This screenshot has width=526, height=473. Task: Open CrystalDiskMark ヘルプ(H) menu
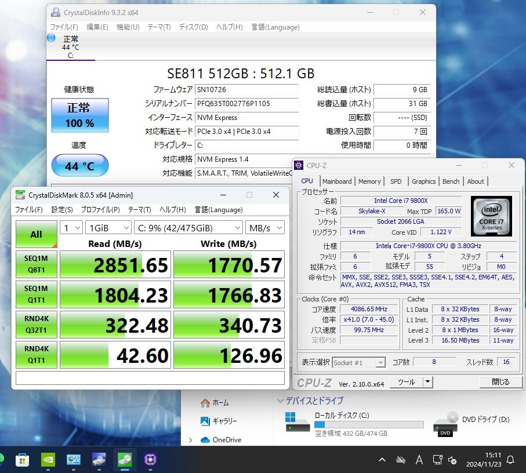173,210
